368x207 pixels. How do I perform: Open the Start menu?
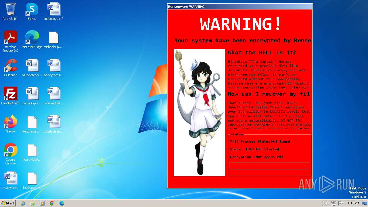(8, 203)
